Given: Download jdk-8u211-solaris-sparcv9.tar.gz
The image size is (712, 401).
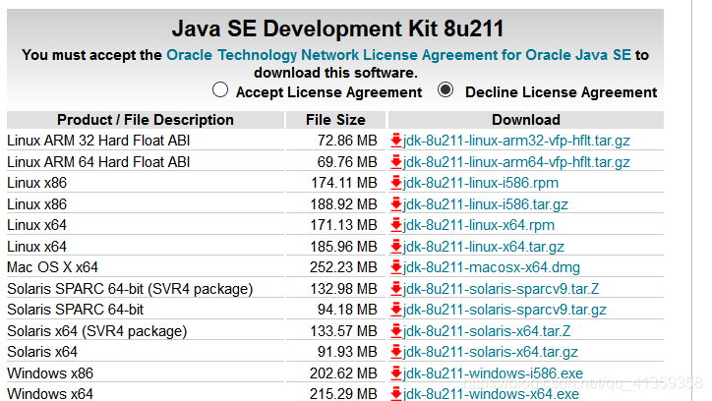Looking at the screenshot, I should pyautogui.click(x=504, y=310).
